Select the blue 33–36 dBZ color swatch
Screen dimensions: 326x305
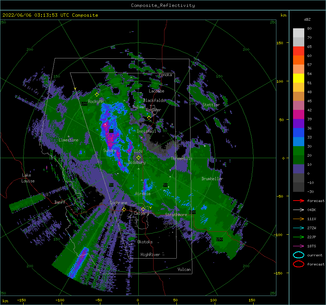(298, 132)
